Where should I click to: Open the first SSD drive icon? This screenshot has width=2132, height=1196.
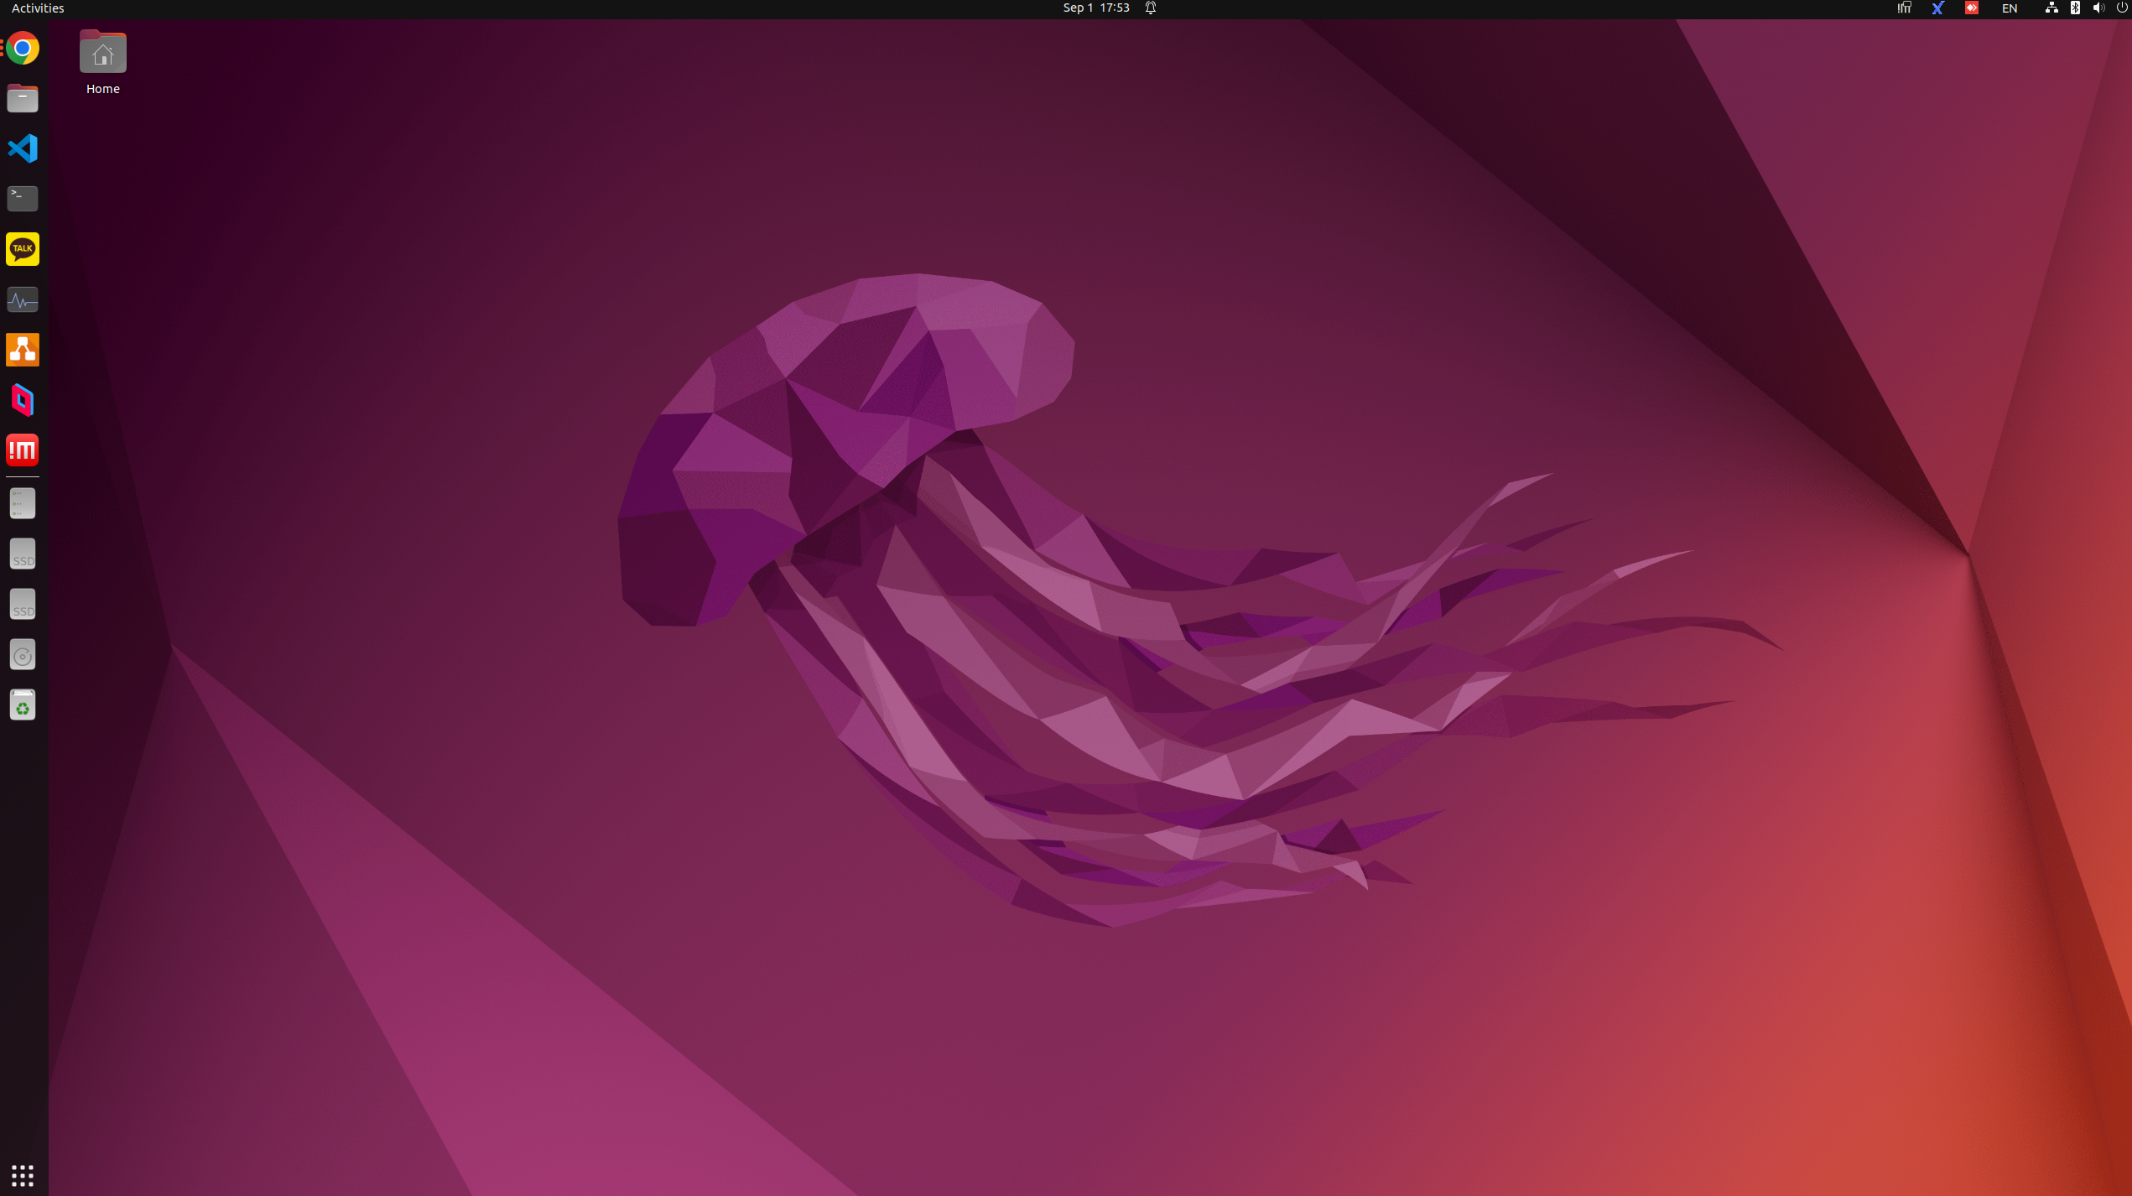click(23, 554)
